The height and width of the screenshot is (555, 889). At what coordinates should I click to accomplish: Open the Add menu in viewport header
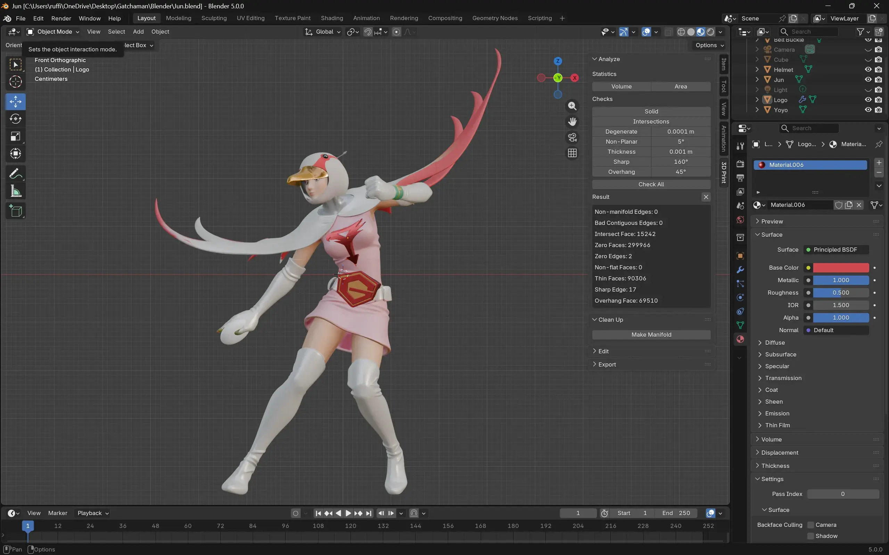point(138,32)
